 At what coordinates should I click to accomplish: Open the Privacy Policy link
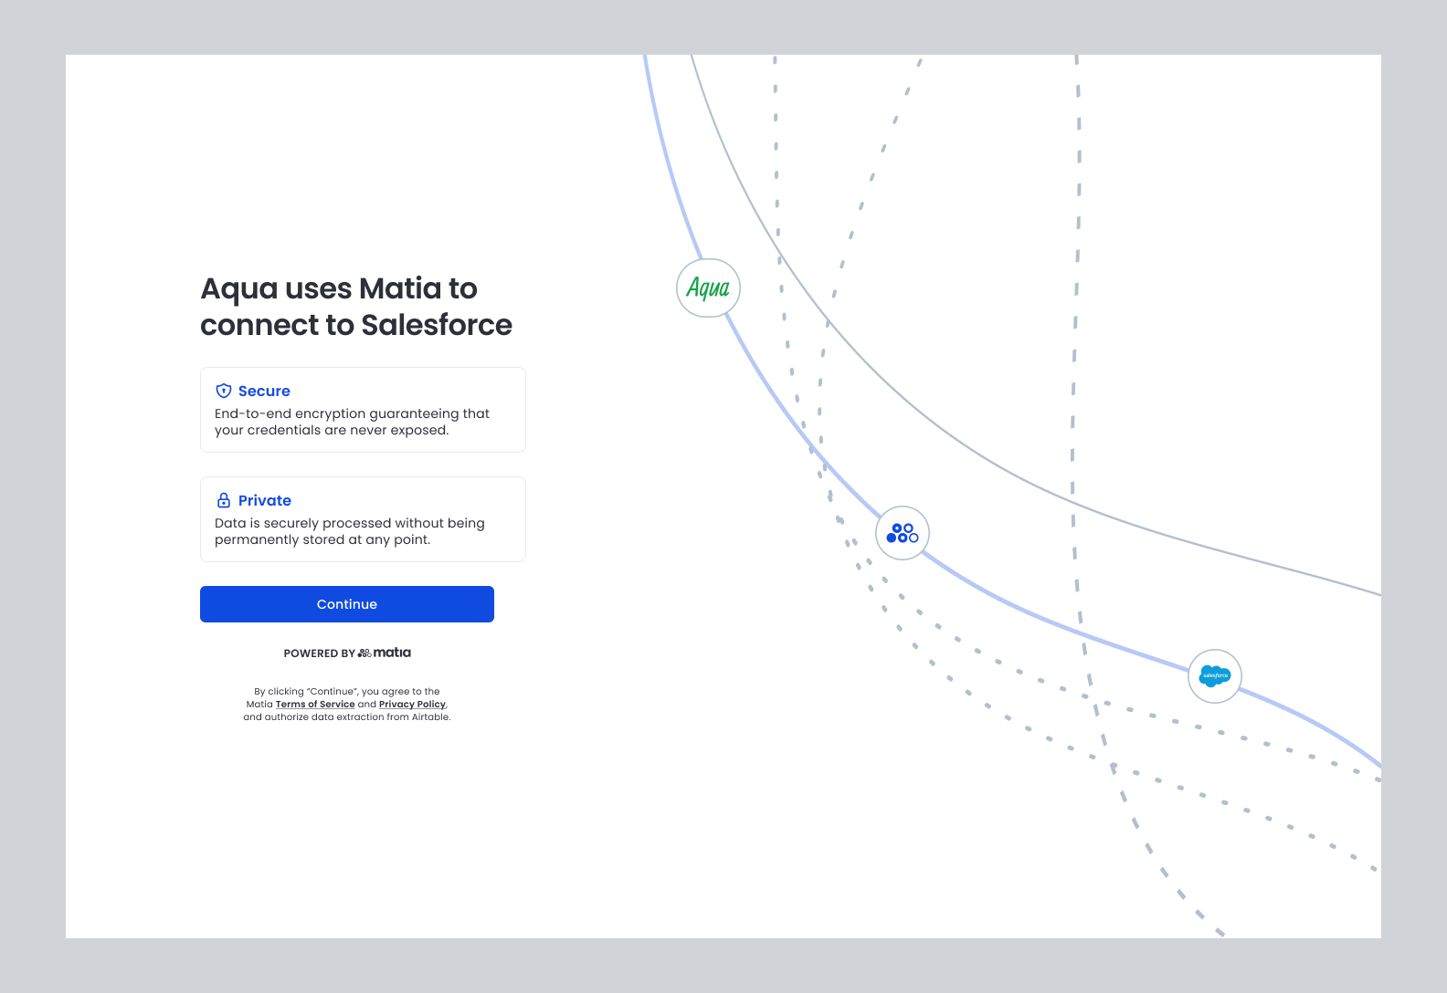pyautogui.click(x=412, y=705)
